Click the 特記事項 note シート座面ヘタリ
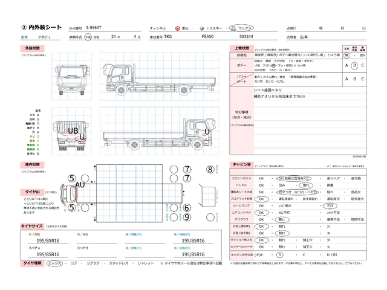Screen dimensions: 387x290 point(267,90)
